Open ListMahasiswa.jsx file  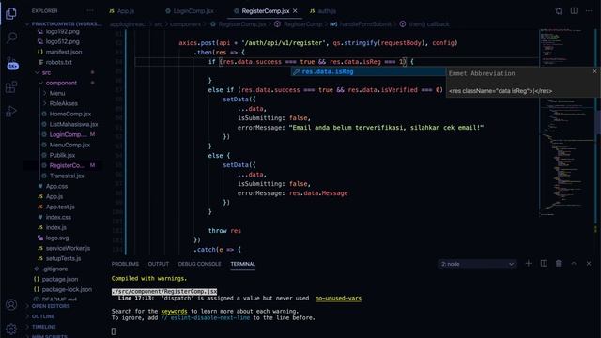(73, 124)
